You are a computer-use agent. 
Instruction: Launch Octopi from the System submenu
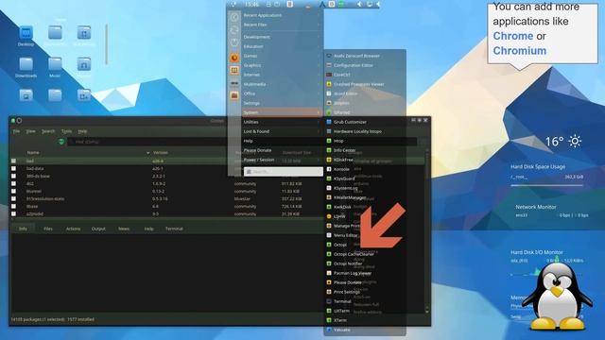(340, 245)
